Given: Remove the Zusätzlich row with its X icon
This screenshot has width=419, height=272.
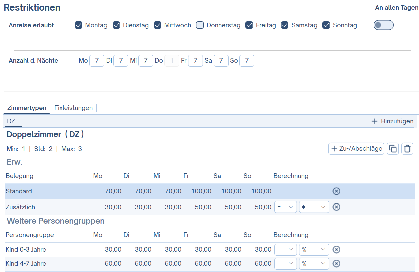Looking at the screenshot, I should [x=336, y=207].
